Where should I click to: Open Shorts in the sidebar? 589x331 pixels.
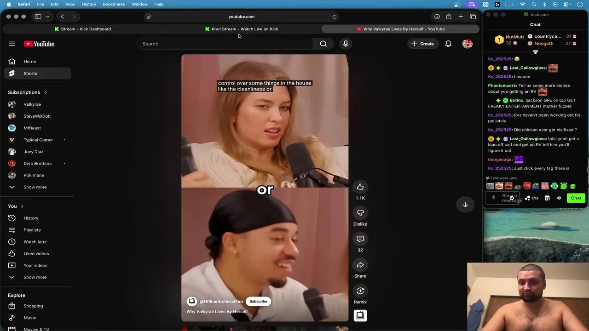pyautogui.click(x=37, y=73)
